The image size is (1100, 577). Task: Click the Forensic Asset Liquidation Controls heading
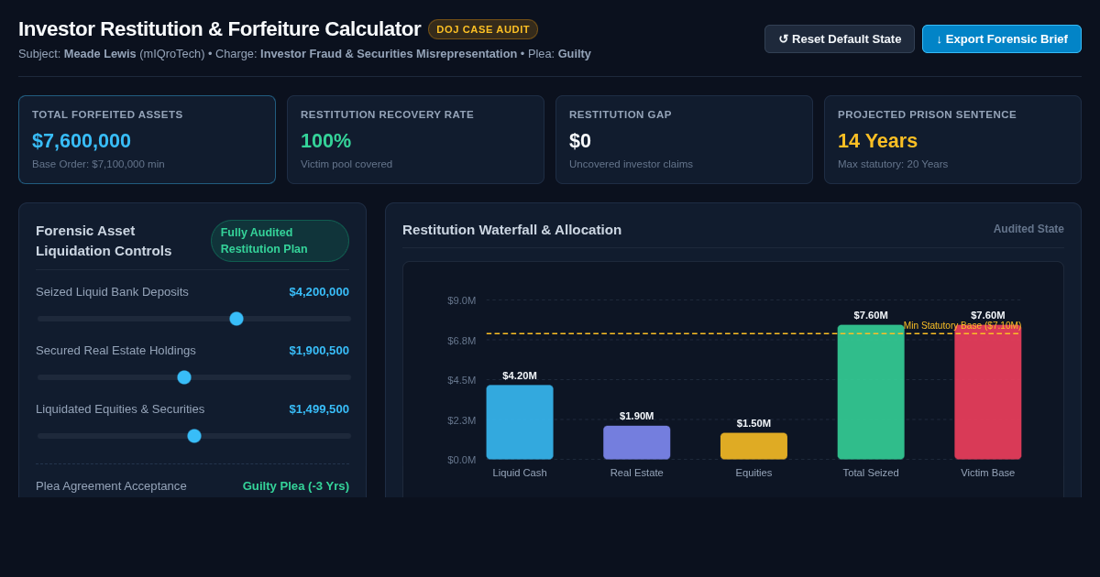(104, 241)
